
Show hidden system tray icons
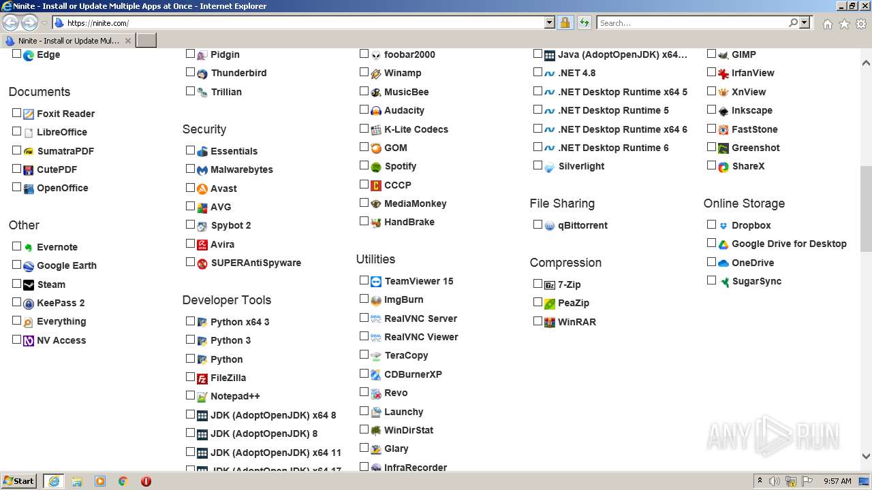(x=760, y=480)
